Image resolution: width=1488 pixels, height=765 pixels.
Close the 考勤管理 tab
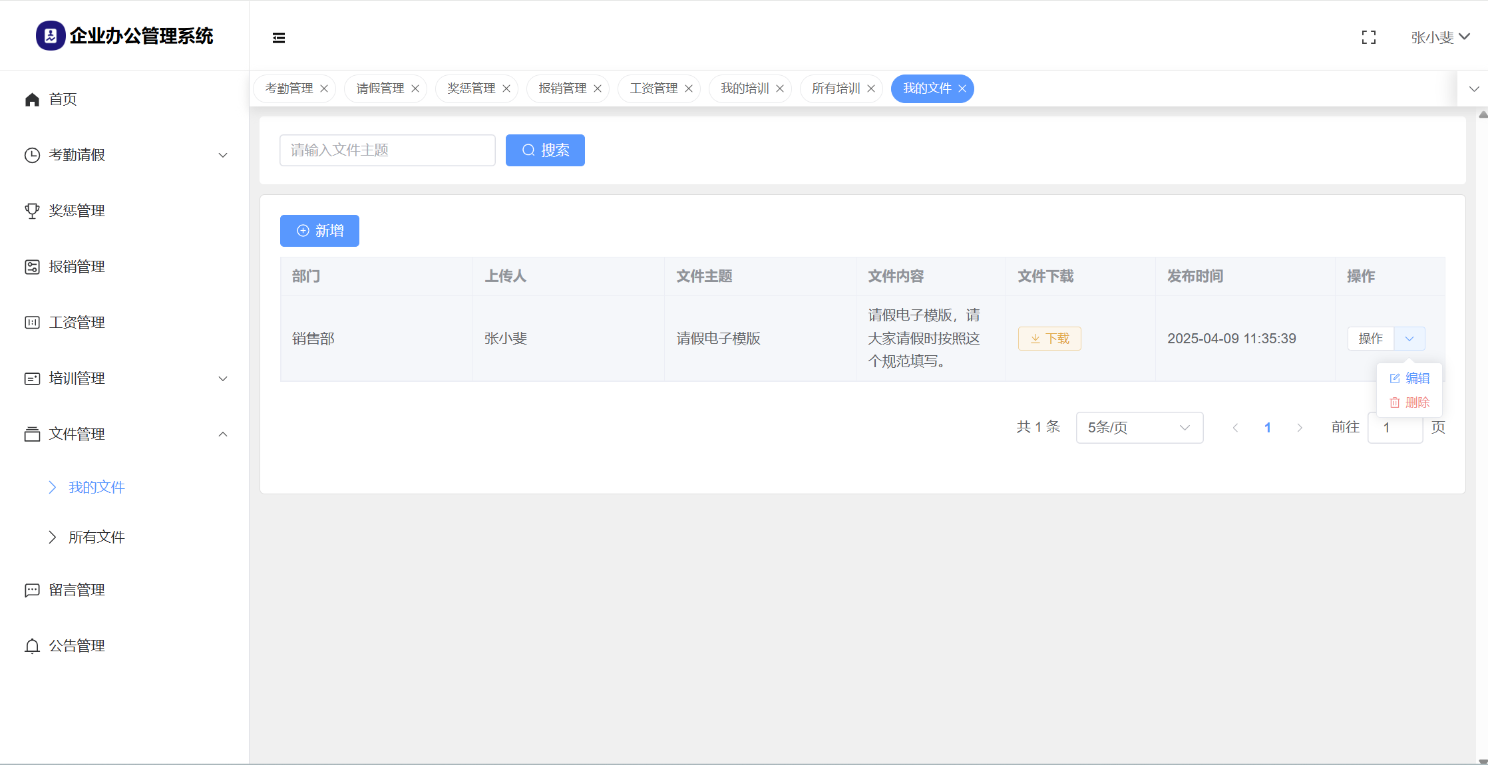[324, 88]
